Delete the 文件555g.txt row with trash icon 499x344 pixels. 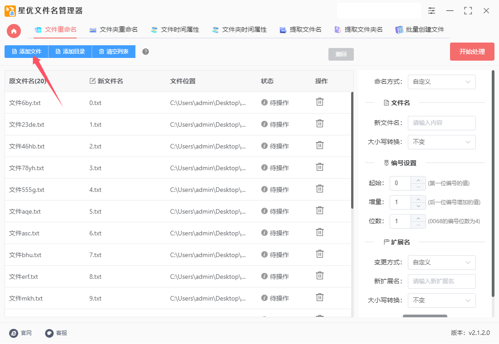point(319,189)
